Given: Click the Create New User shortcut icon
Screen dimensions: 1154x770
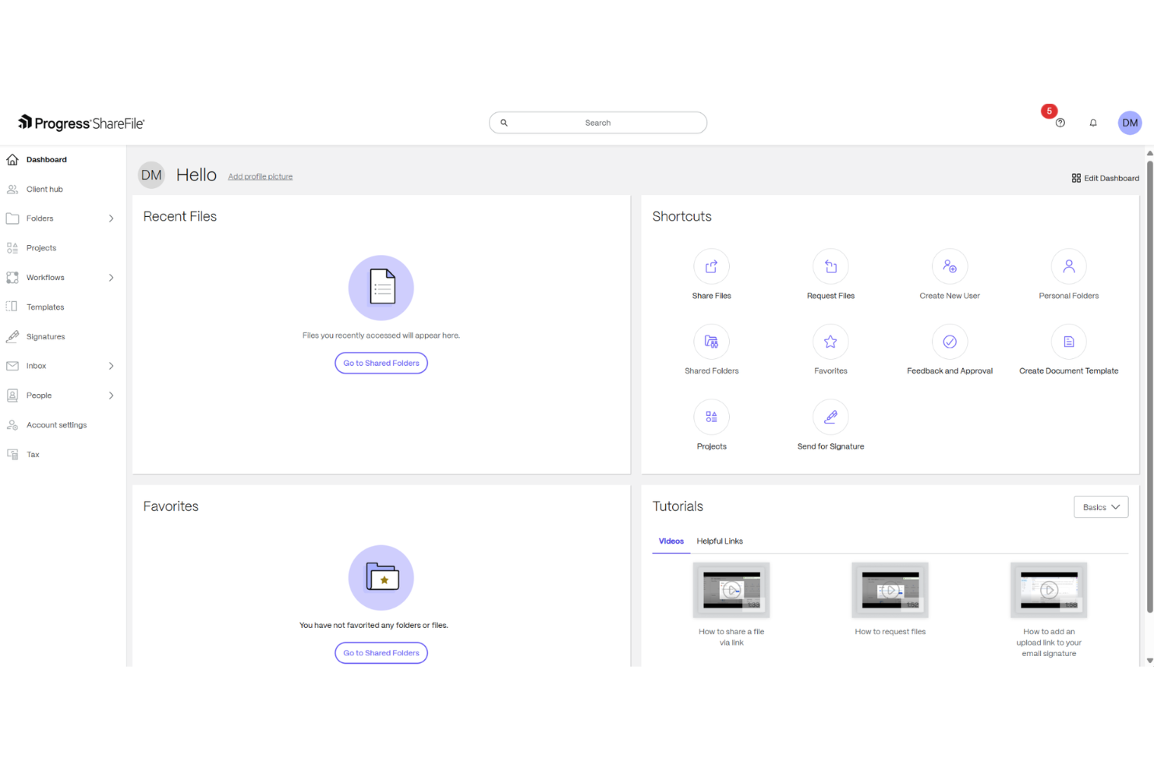Looking at the screenshot, I should pyautogui.click(x=950, y=267).
